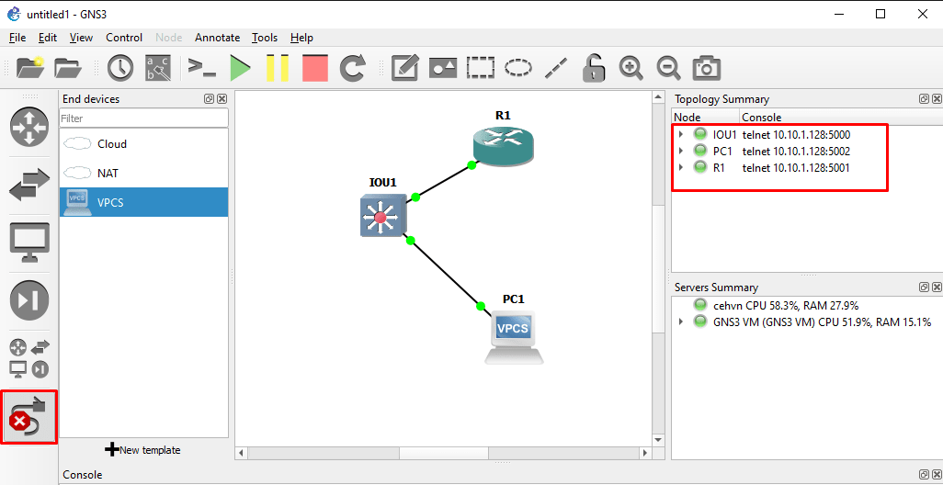The image size is (943, 485).
Task: Suspend all nodes with yellow pause button
Action: (278, 68)
